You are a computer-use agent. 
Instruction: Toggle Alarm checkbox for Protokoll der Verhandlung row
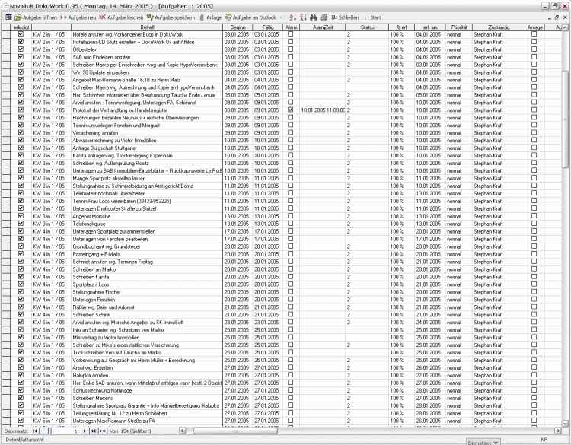290,110
